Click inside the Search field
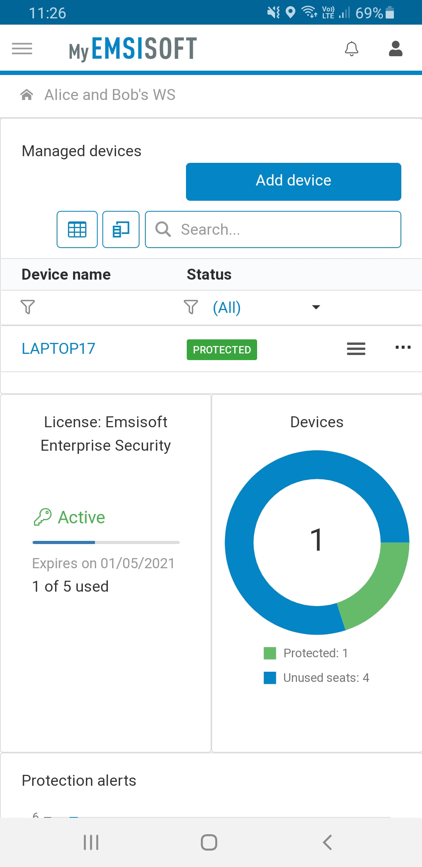The width and height of the screenshot is (422, 867). coord(273,230)
